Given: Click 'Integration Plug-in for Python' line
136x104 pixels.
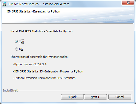Looking at the screenshot, I should 48,71.
